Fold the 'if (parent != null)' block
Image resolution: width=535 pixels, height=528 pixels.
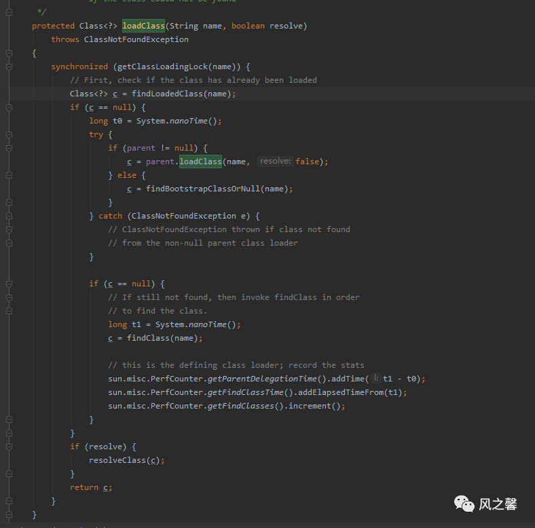click(10, 149)
